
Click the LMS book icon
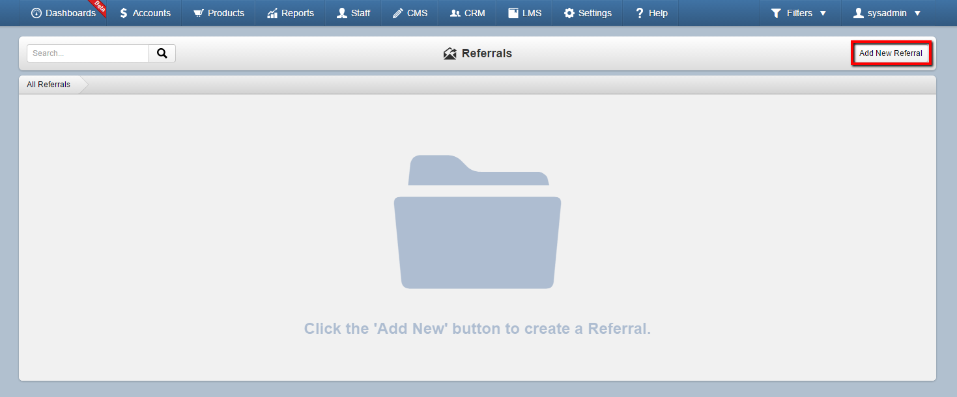pyautogui.click(x=513, y=13)
